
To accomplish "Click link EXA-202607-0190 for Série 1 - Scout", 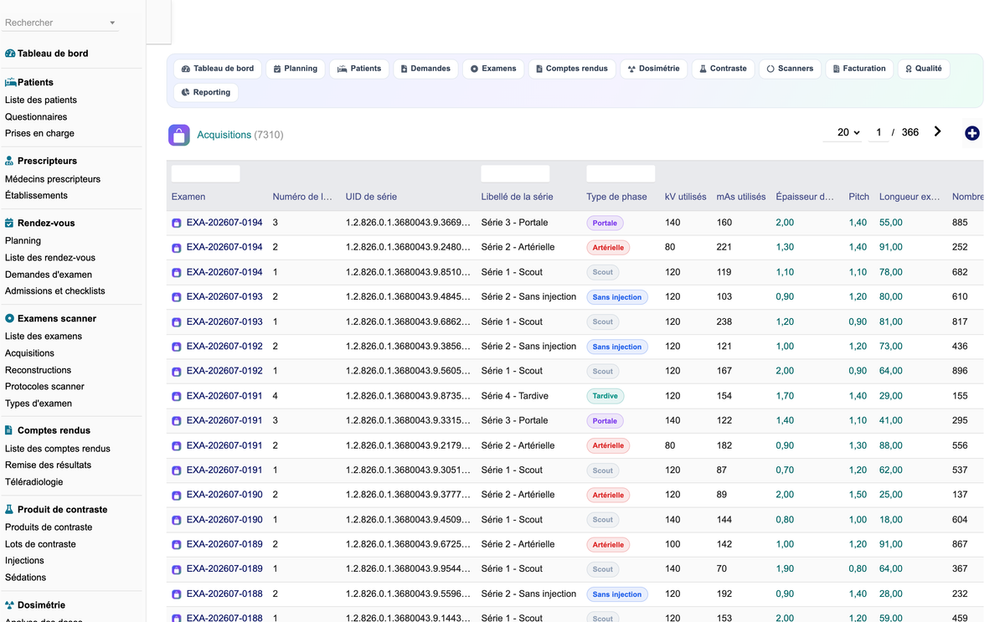I will 224,520.
